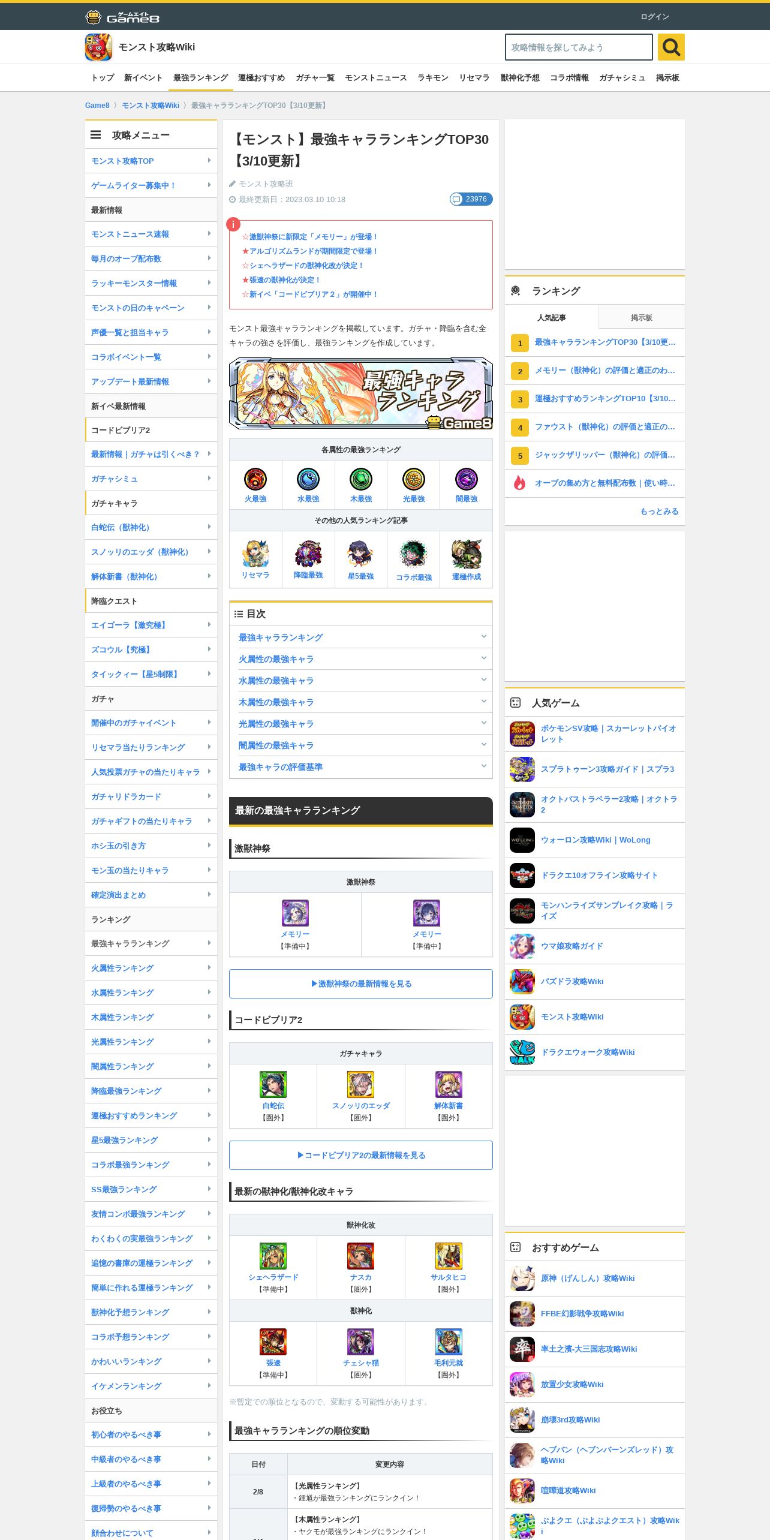Screen dimensions: 770x1540
Task: Click the 解体新書 character icon in table
Action: pos(449,1085)
